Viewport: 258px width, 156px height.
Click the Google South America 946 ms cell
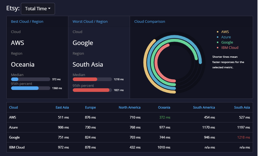209,137
